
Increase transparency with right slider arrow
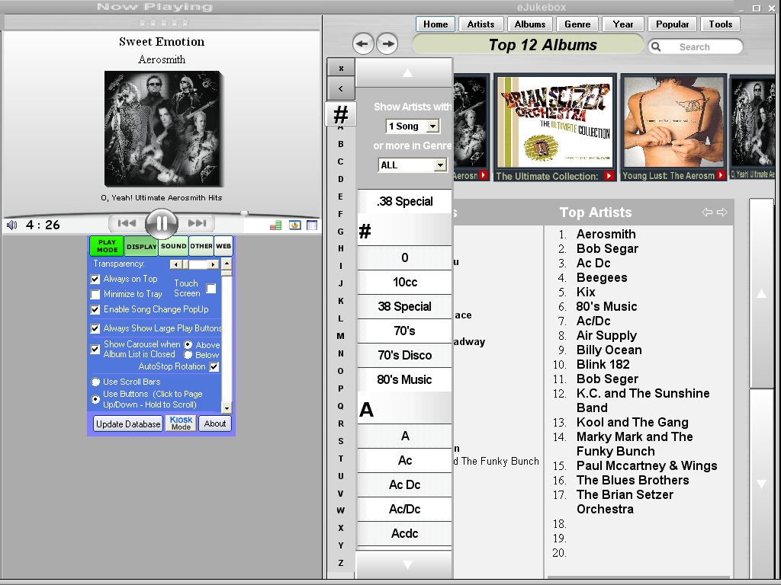[x=214, y=264]
